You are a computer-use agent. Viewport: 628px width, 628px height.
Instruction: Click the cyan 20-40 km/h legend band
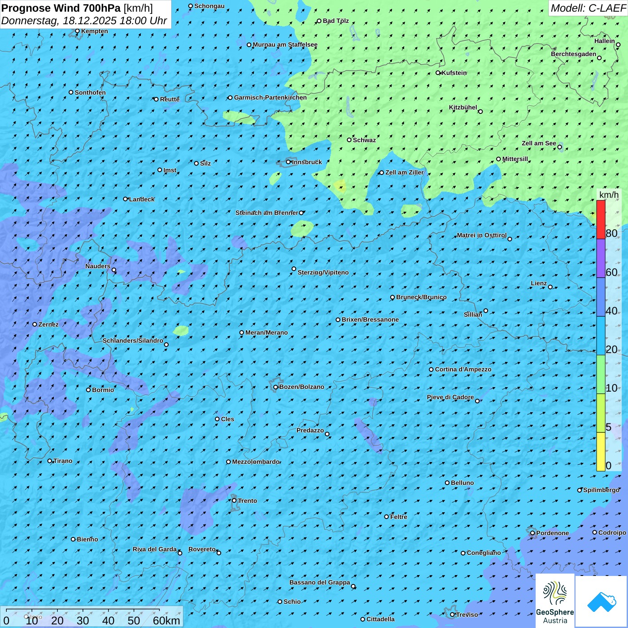[x=601, y=336]
